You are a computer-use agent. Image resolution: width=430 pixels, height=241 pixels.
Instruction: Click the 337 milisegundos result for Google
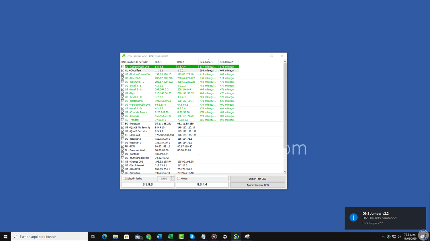[208, 67]
